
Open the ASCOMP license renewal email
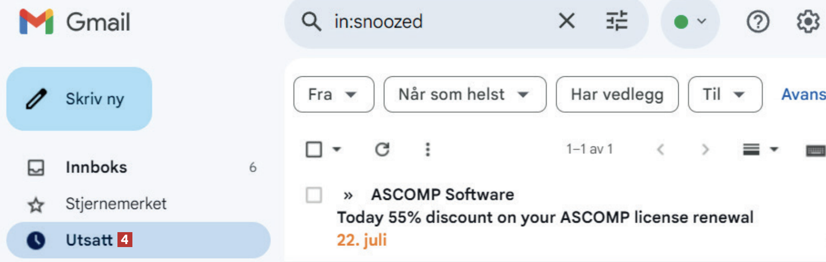tap(545, 217)
